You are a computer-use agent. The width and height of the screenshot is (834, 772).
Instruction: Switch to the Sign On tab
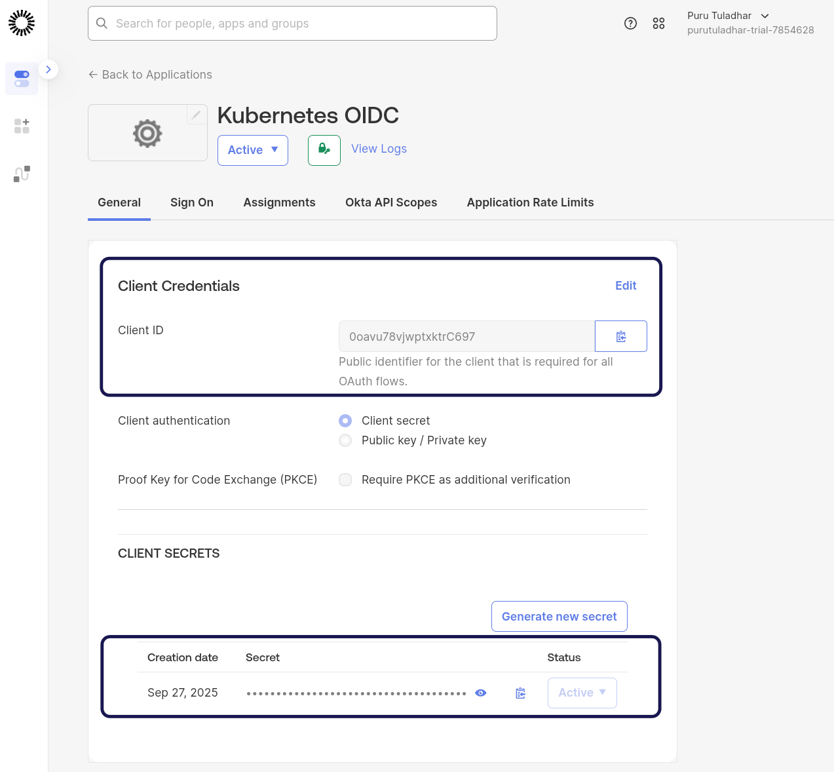pos(192,203)
